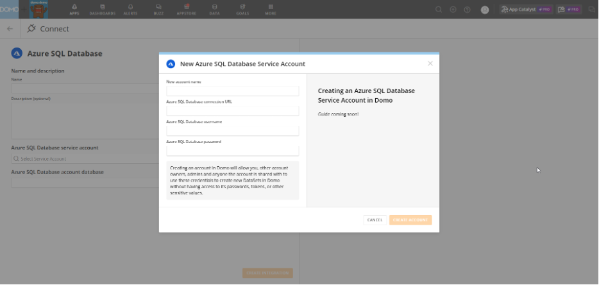Open Data in the top navigation
The image size is (599, 285).
214,9
